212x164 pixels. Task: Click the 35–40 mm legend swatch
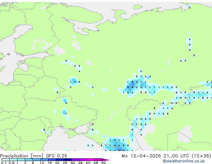84,160
